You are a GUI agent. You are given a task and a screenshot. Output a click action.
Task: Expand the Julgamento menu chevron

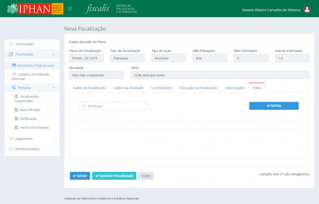point(53,139)
